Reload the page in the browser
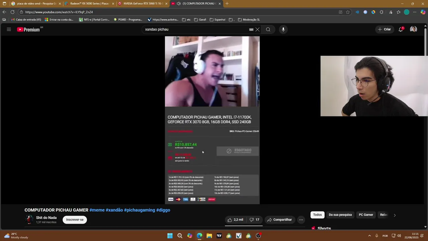 click(x=12, y=12)
